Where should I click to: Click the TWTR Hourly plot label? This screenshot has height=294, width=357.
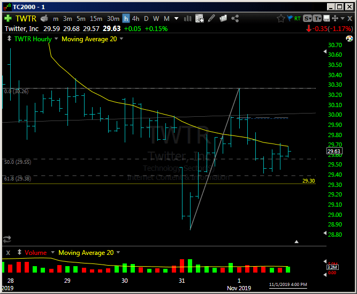point(33,39)
